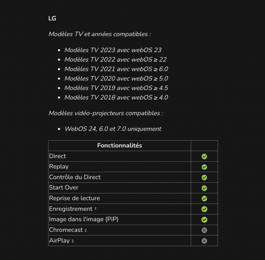Click the green checkmark for Direct

click(204, 156)
